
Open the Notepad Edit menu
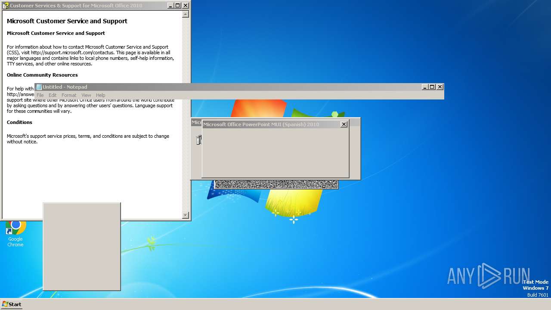[x=53, y=95]
